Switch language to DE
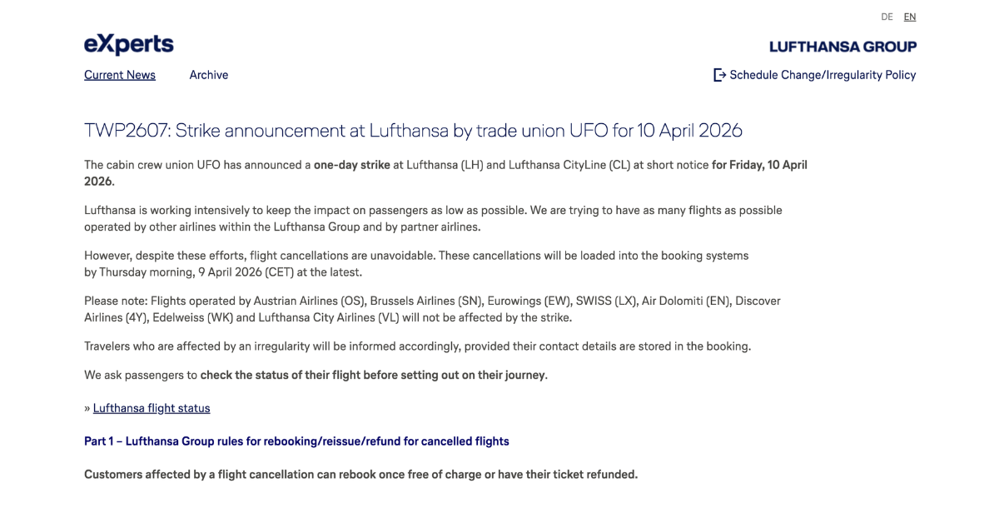 (x=887, y=17)
